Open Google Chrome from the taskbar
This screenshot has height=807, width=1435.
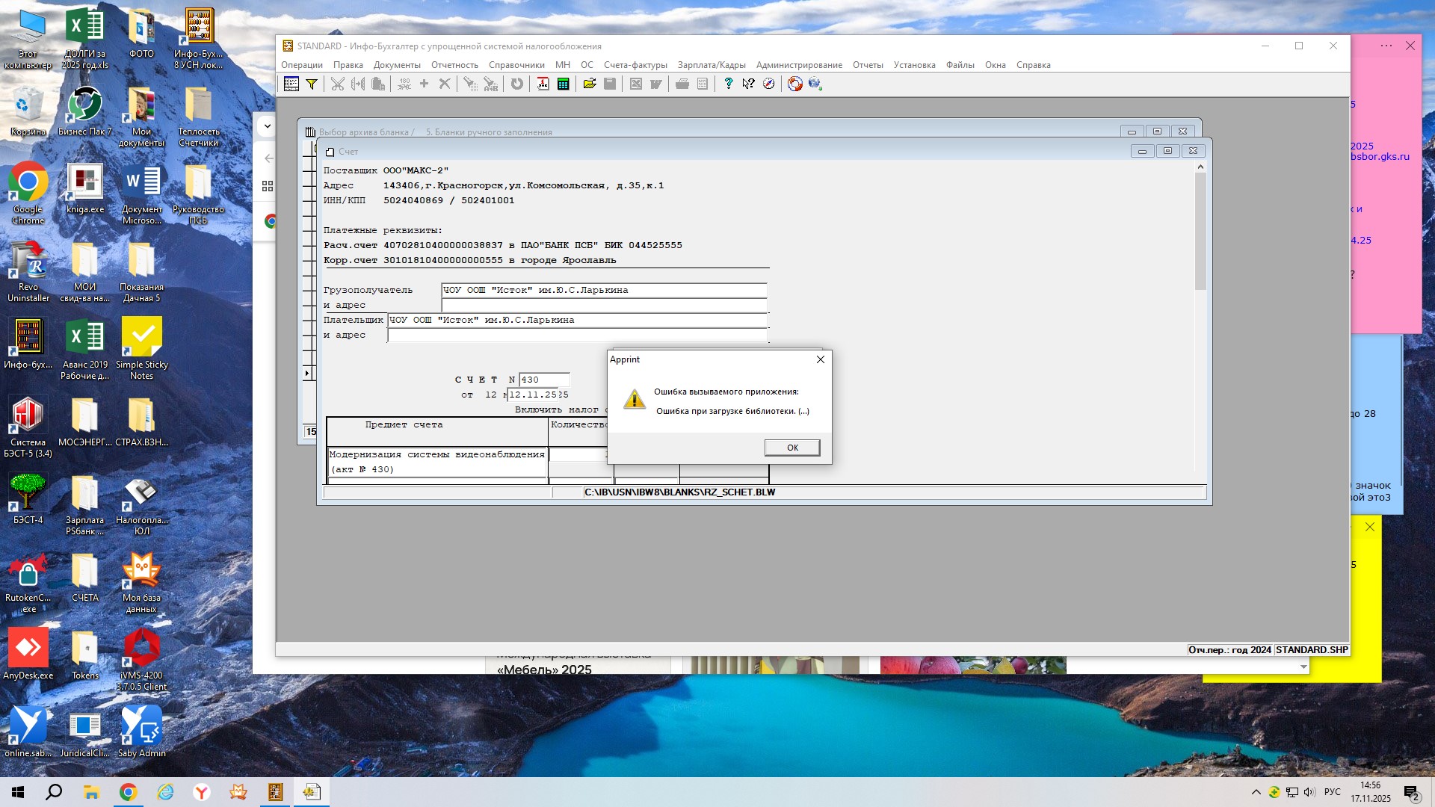tap(128, 792)
